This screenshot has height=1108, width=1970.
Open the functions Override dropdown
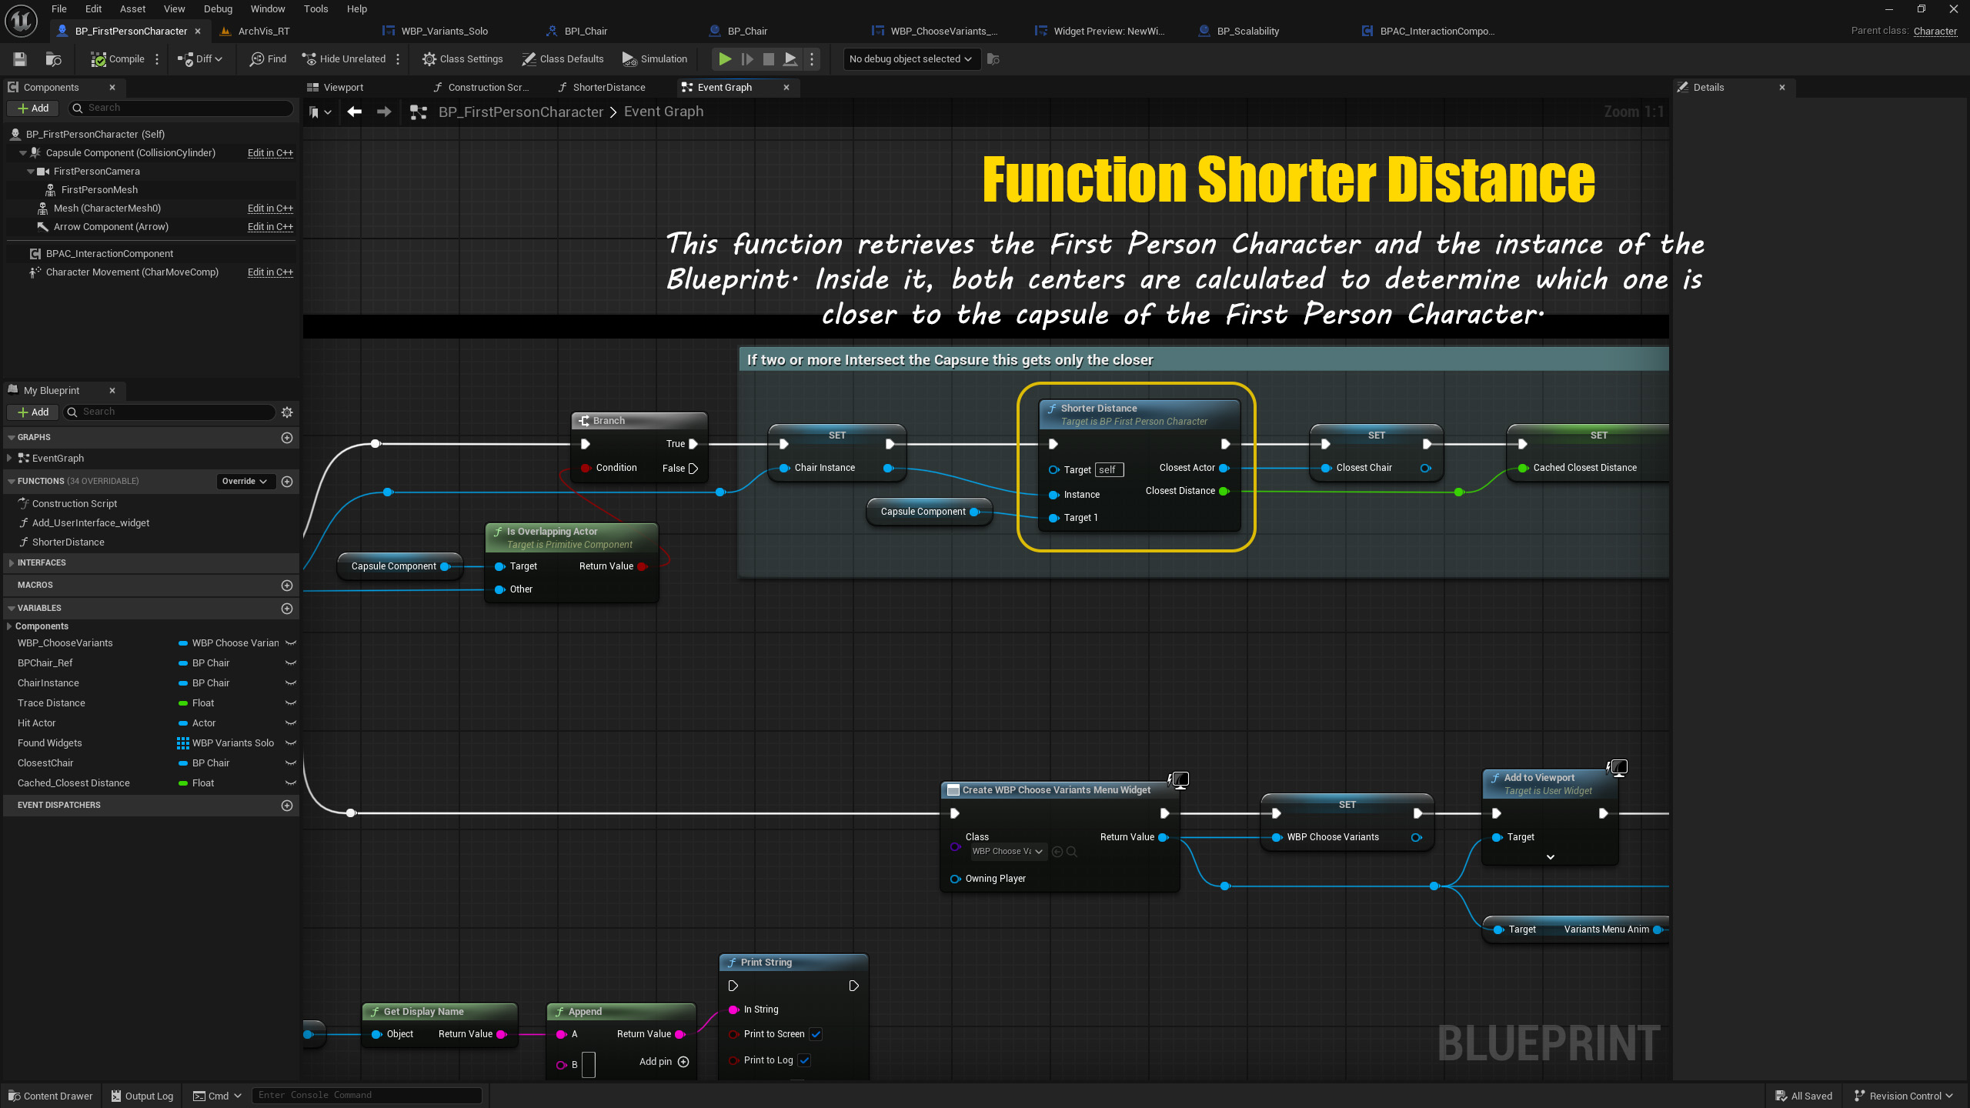[x=244, y=482]
